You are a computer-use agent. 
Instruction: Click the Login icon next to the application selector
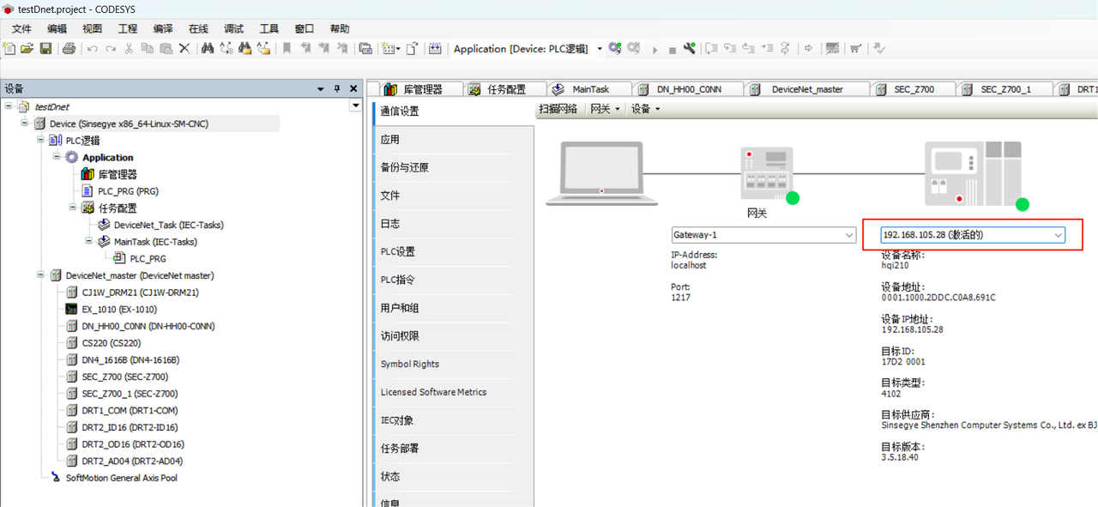(615, 49)
